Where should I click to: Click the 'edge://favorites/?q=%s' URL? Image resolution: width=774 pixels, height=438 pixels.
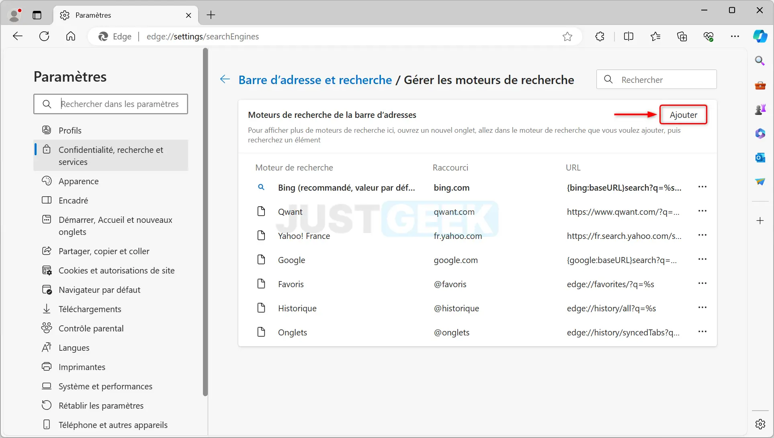tap(610, 284)
